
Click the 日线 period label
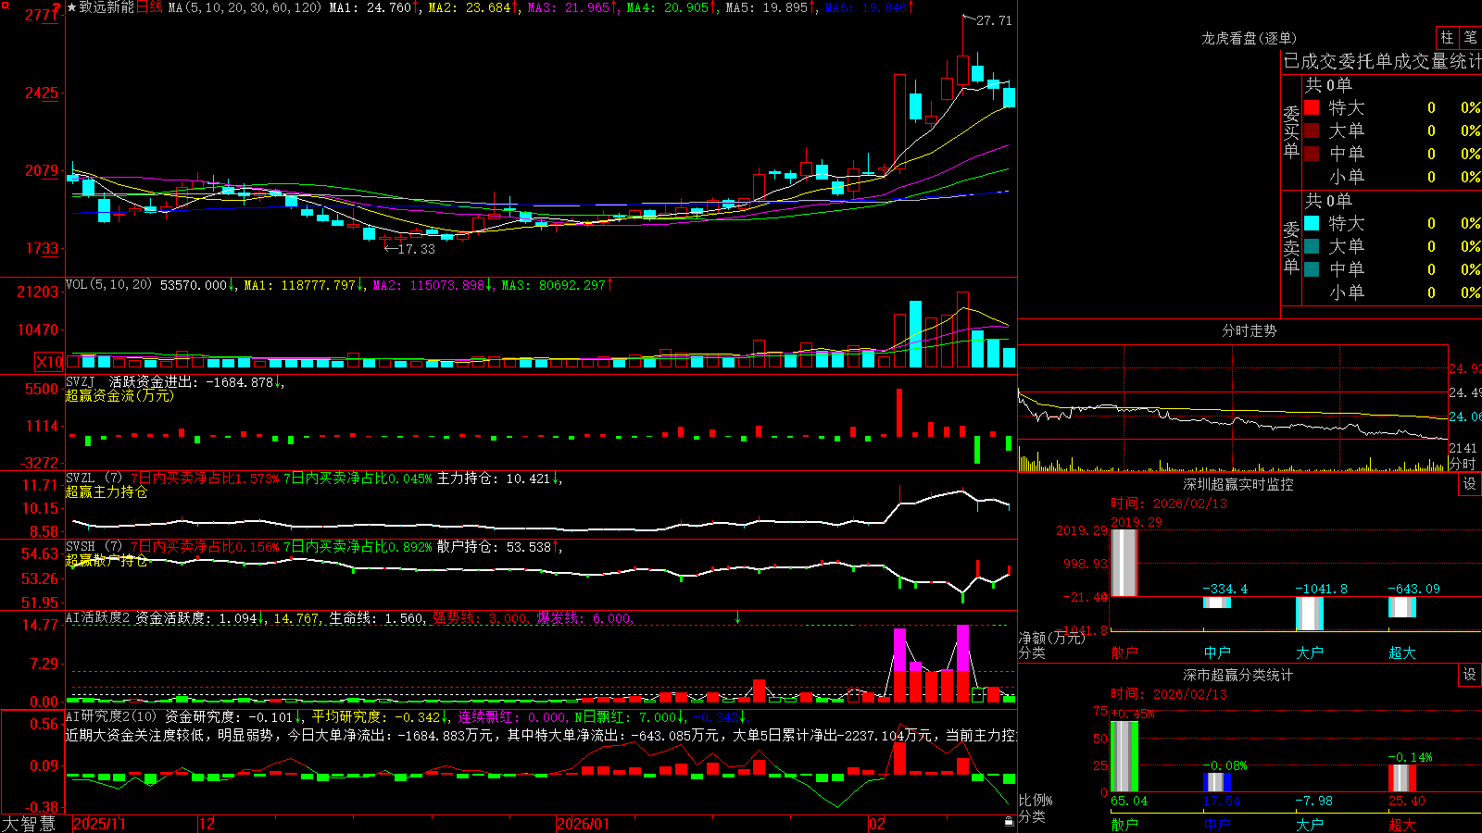[149, 7]
